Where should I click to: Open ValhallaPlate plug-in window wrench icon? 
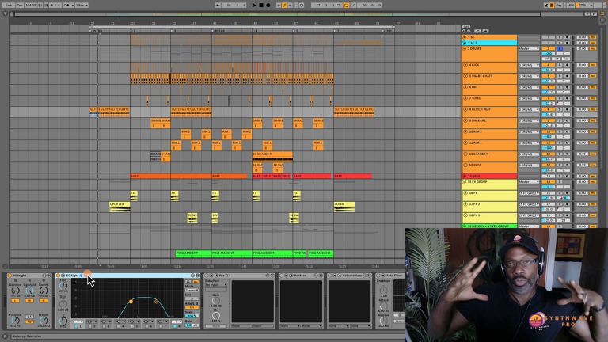click(x=340, y=275)
